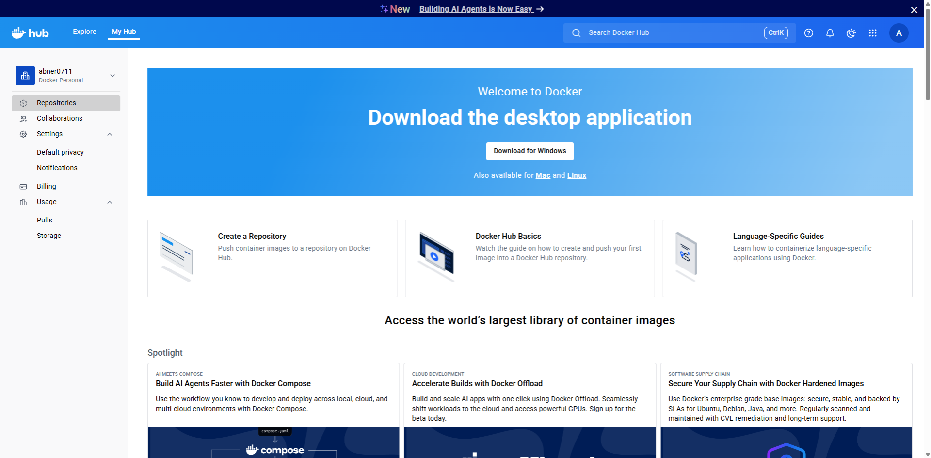
Task: Toggle the dark mode theme icon
Action: (851, 33)
